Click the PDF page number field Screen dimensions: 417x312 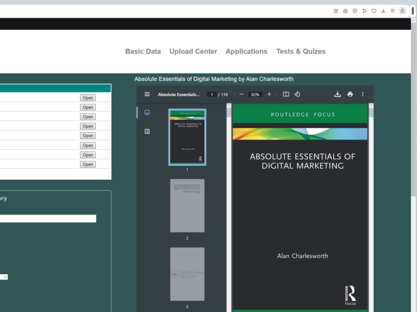pyautogui.click(x=212, y=95)
